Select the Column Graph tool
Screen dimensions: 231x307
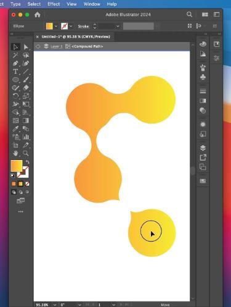pyautogui.click(x=26, y=137)
